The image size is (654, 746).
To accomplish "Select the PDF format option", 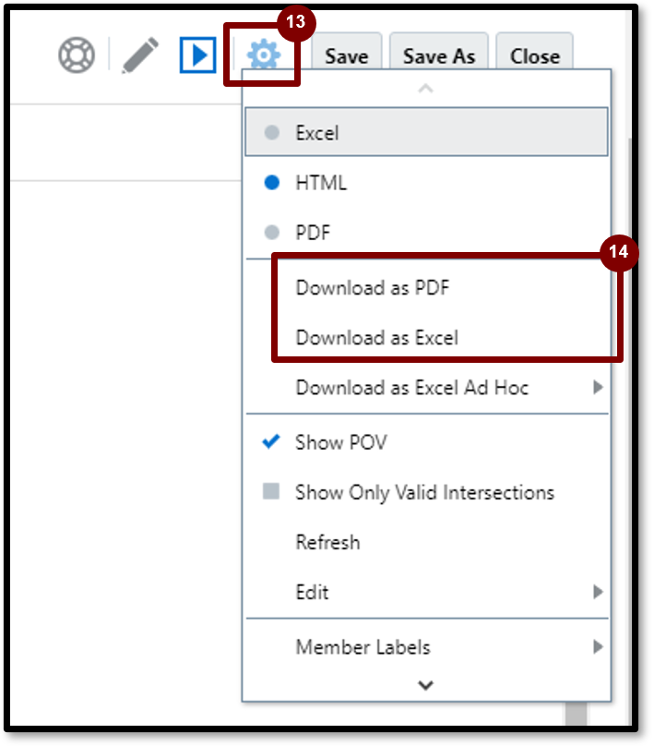I will (x=314, y=232).
